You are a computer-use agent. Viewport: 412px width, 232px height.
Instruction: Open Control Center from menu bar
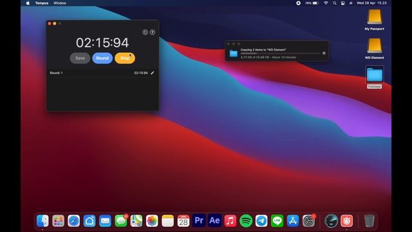click(x=343, y=3)
